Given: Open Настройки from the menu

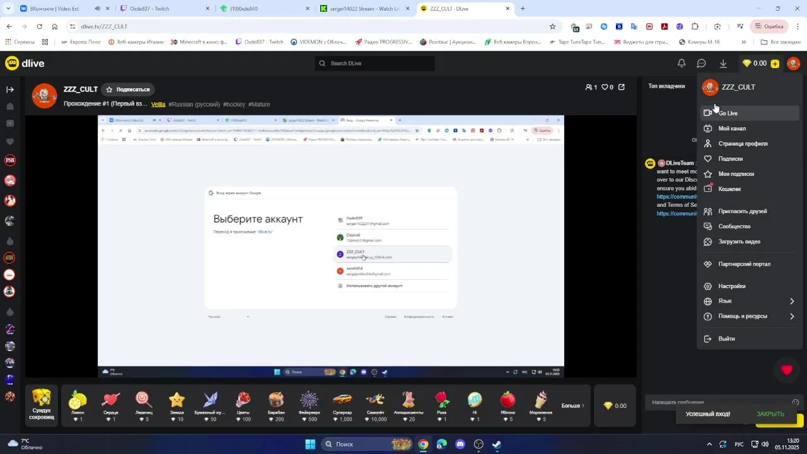Looking at the screenshot, I should [750, 286].
